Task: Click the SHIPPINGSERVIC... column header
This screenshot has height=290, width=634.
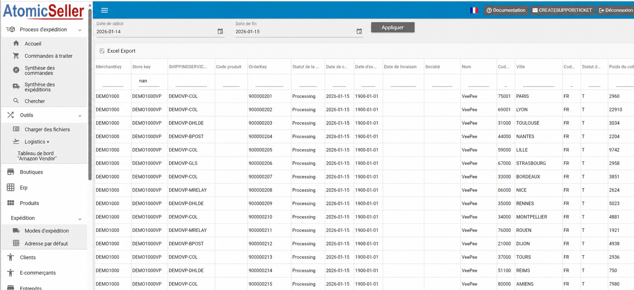Action: click(x=188, y=67)
